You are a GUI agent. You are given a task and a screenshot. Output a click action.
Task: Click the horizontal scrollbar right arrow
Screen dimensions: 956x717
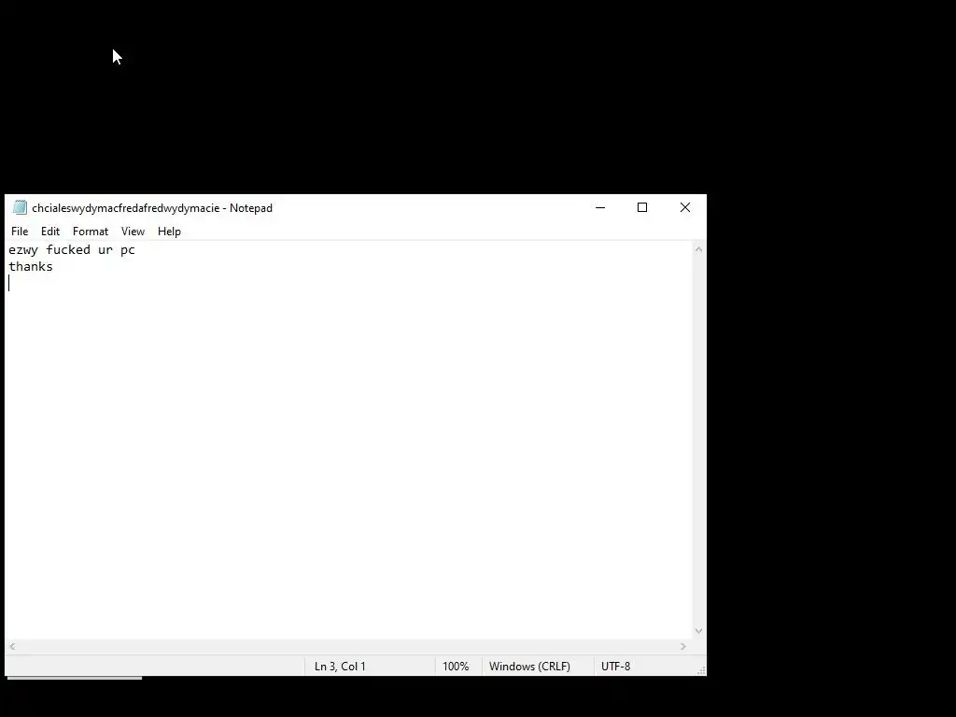(683, 646)
